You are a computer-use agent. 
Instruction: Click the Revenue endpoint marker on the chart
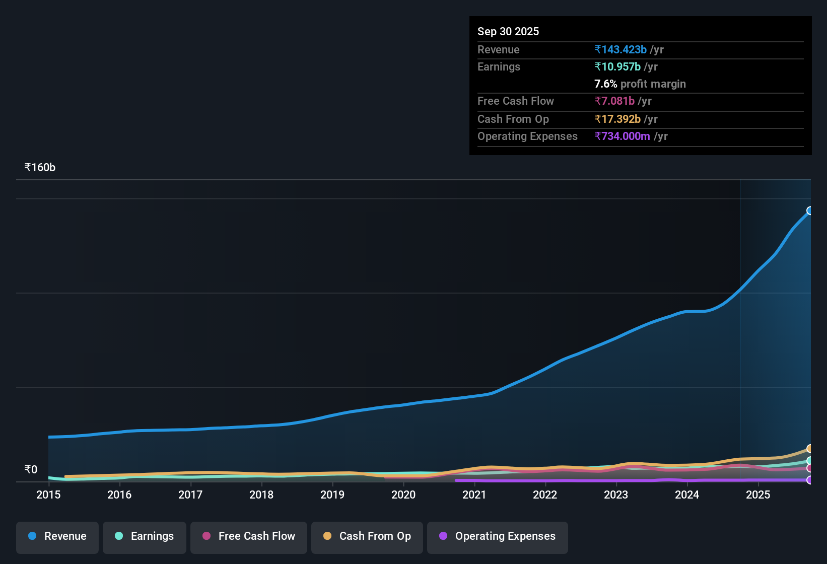[x=810, y=210]
